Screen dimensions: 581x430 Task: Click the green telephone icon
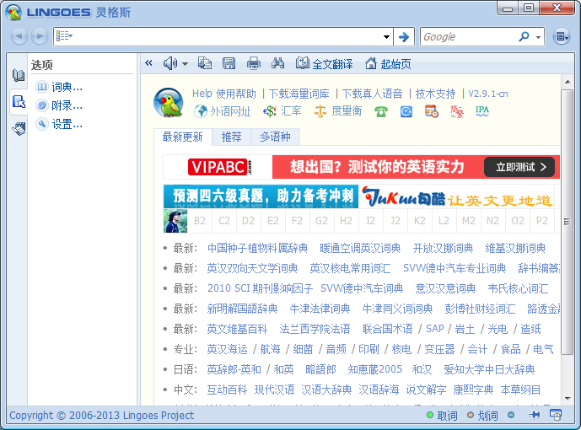(x=381, y=111)
